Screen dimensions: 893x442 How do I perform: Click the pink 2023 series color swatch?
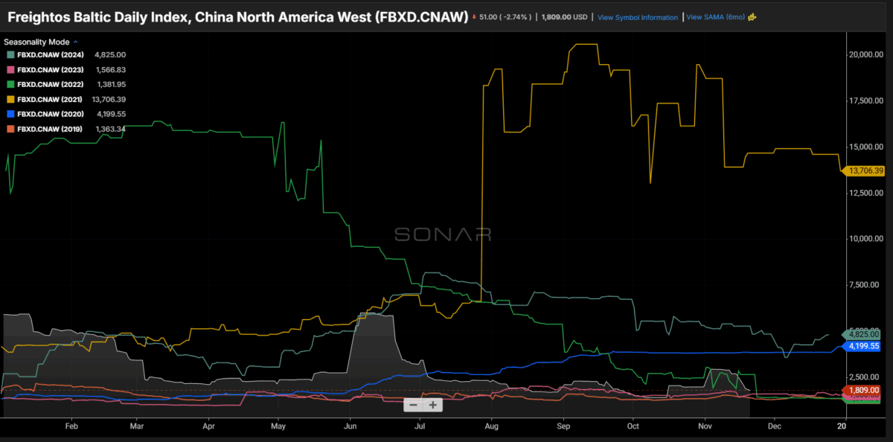pyautogui.click(x=9, y=69)
